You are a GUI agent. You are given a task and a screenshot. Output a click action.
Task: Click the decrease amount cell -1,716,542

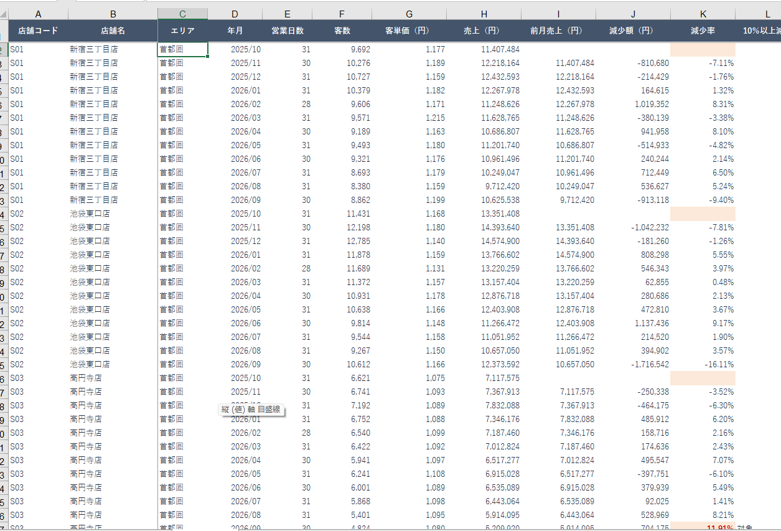pyautogui.click(x=633, y=364)
